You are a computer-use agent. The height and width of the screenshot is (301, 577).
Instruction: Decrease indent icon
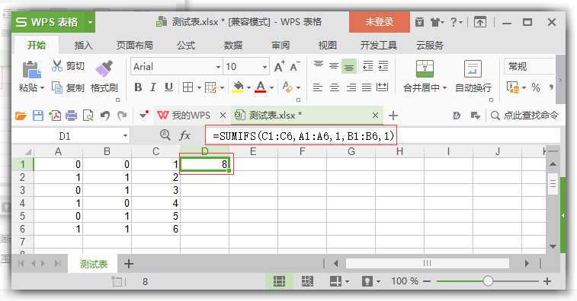coord(368,66)
